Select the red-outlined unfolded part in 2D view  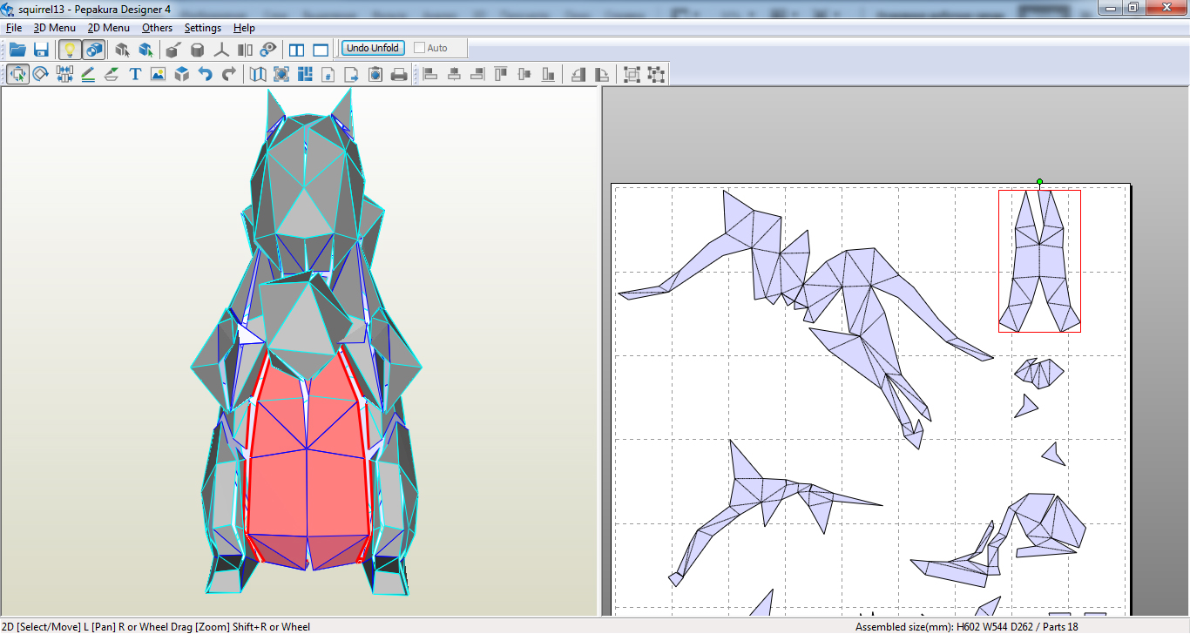point(1039,261)
